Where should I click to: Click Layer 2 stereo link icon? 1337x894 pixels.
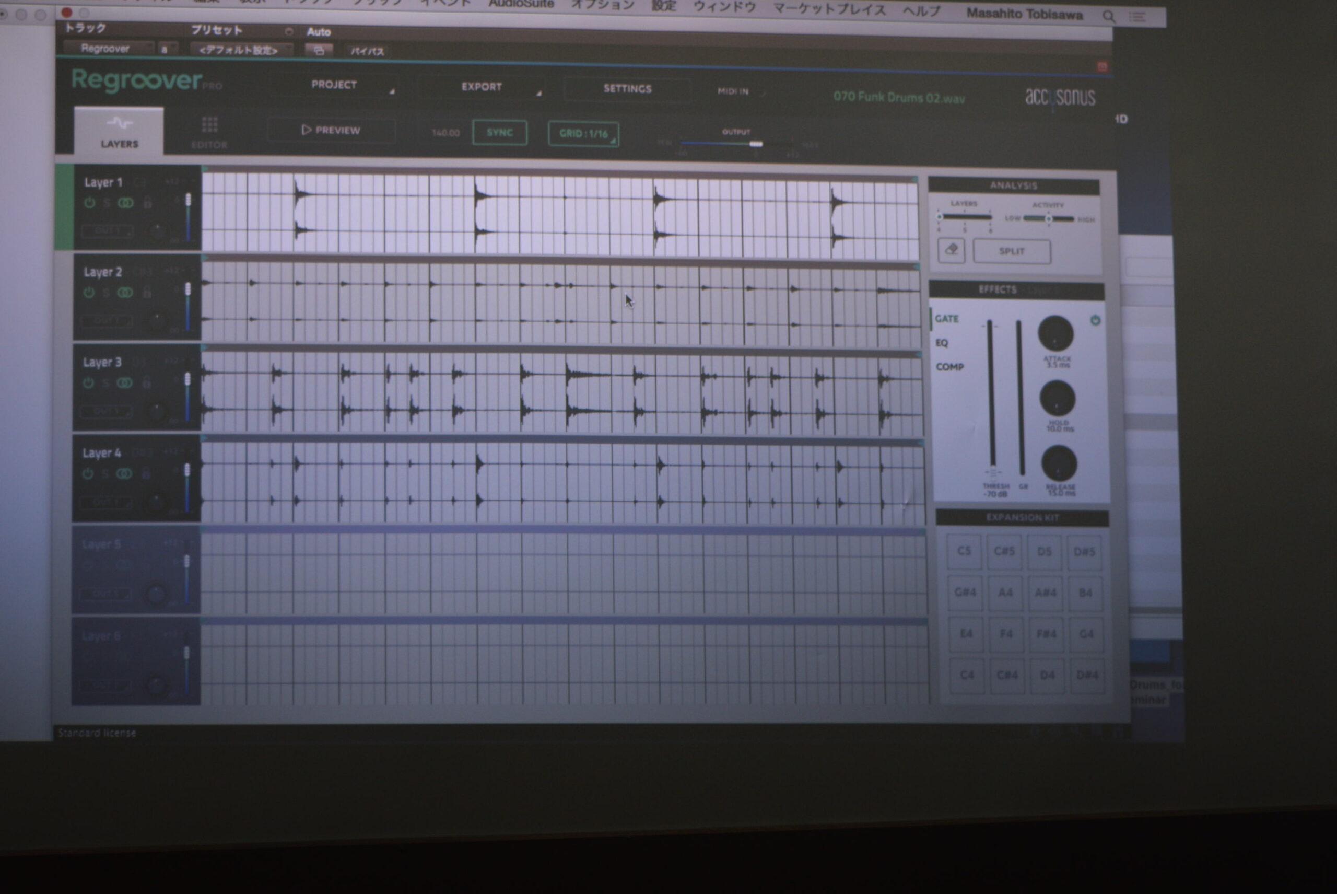[125, 293]
